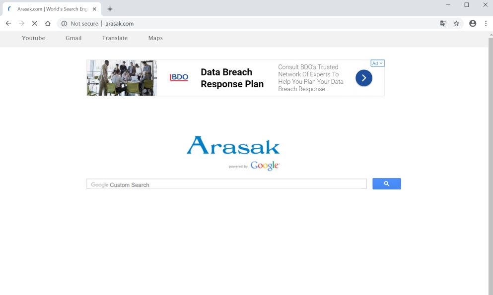This screenshot has height=295, width=493.
Task: Bookmark this page with the star
Action: [457, 23]
